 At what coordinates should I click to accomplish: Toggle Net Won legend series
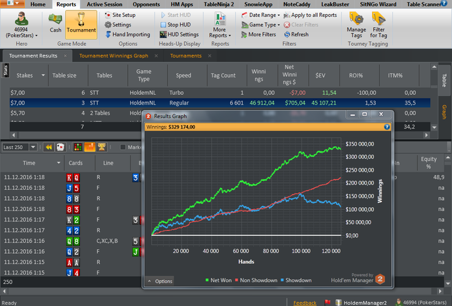pyautogui.click(x=218, y=280)
